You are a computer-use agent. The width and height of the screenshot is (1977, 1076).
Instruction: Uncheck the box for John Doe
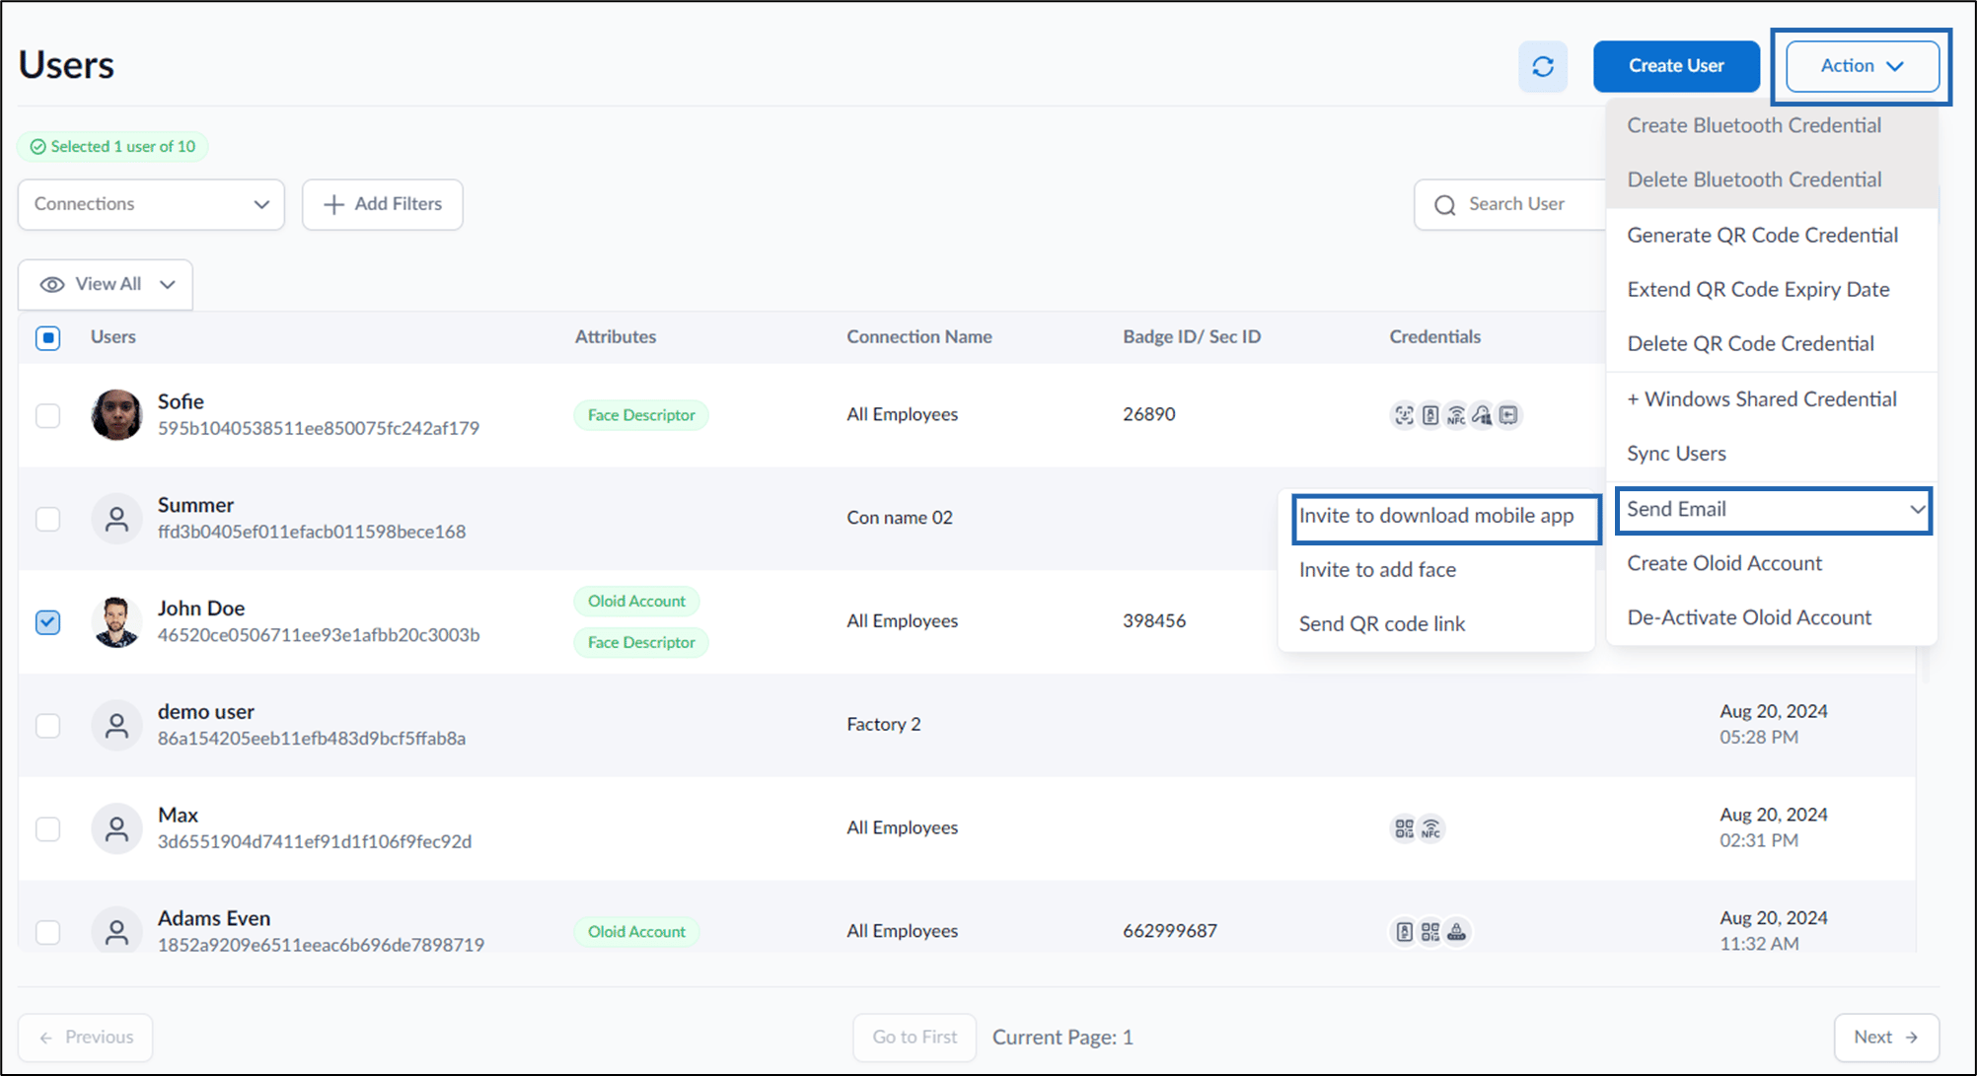click(48, 622)
